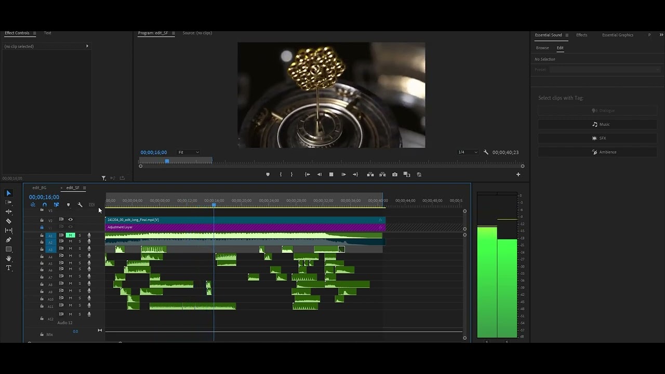Screen dimensions: 665x374
Task: Open the Program monitor Button Editor plus
Action: [x=518, y=175]
